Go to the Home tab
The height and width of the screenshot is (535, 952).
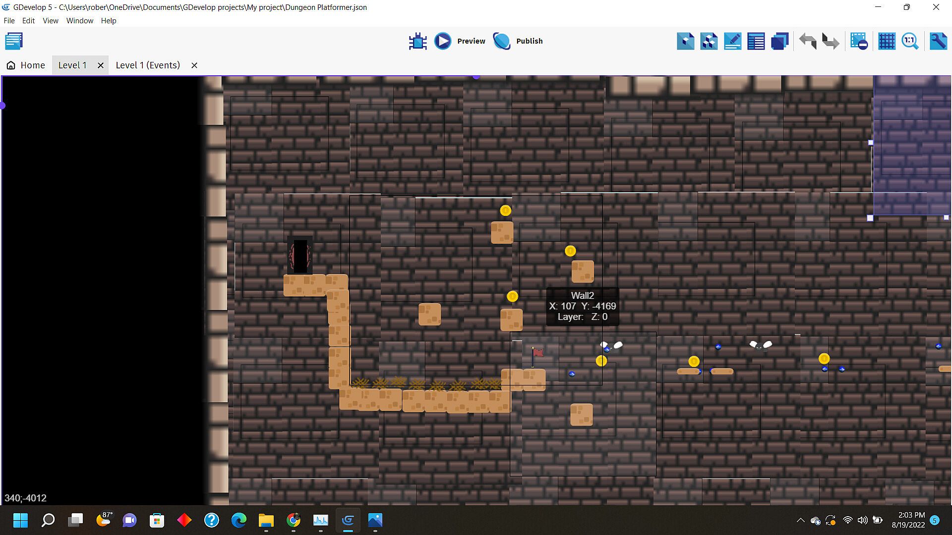pyautogui.click(x=26, y=65)
